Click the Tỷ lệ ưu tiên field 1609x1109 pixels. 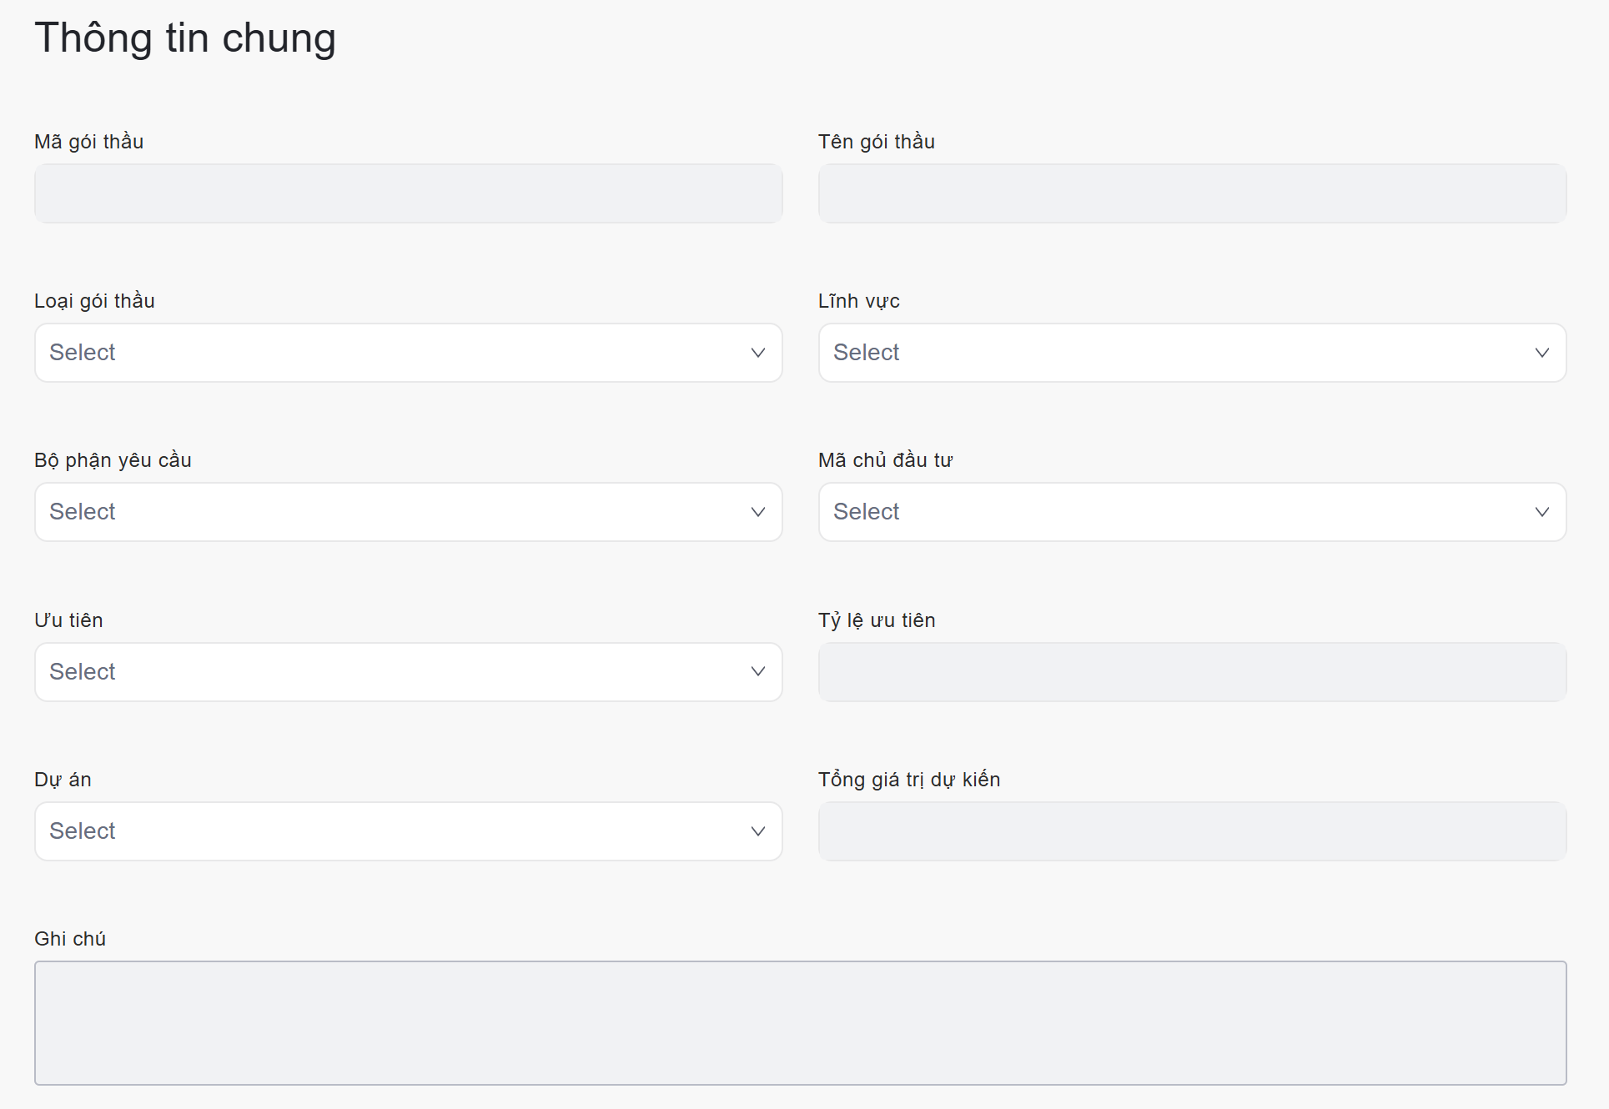click(x=1192, y=671)
